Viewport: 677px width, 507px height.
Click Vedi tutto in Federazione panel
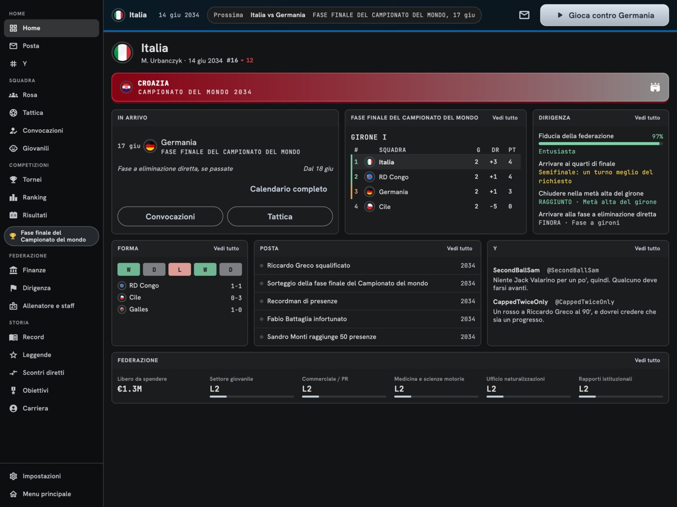647,361
